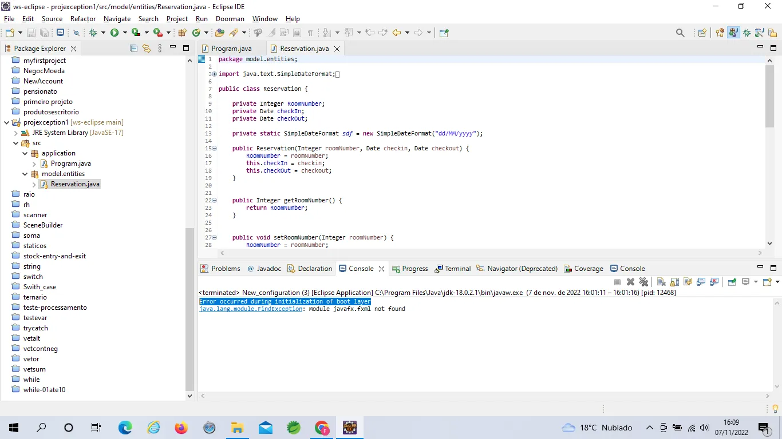Remove all terminated launches in Console
782x439 pixels.
tap(643, 282)
